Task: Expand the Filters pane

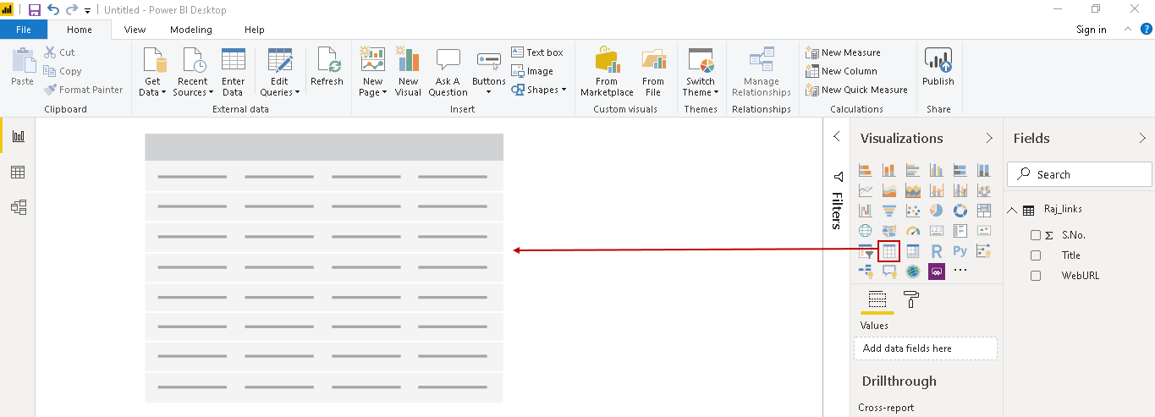Action: tap(836, 136)
